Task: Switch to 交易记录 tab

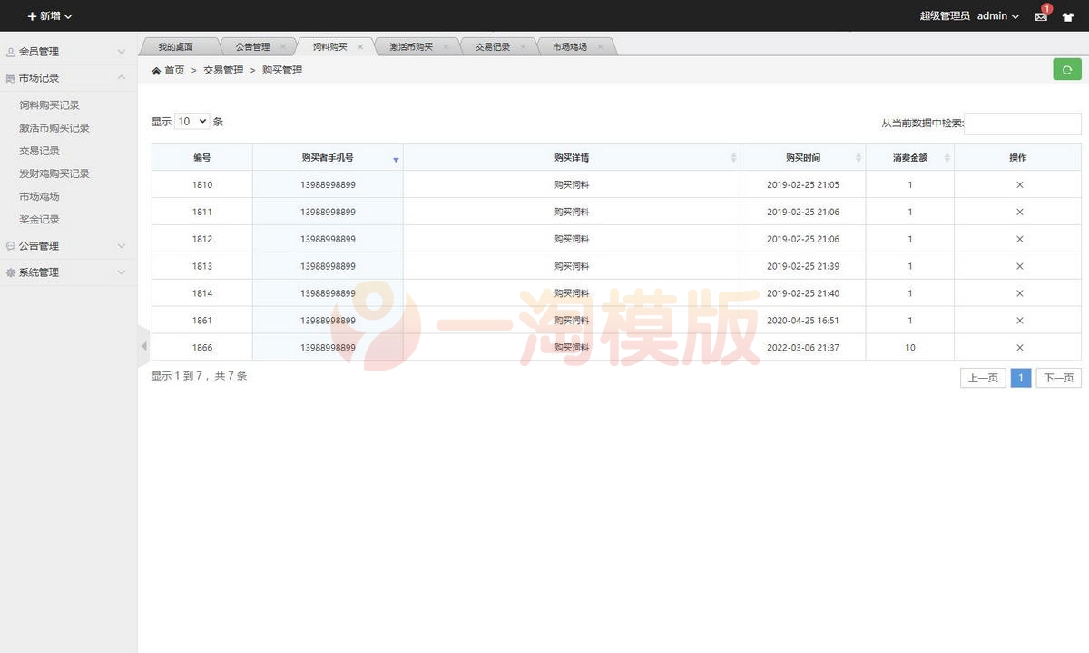Action: pos(493,46)
